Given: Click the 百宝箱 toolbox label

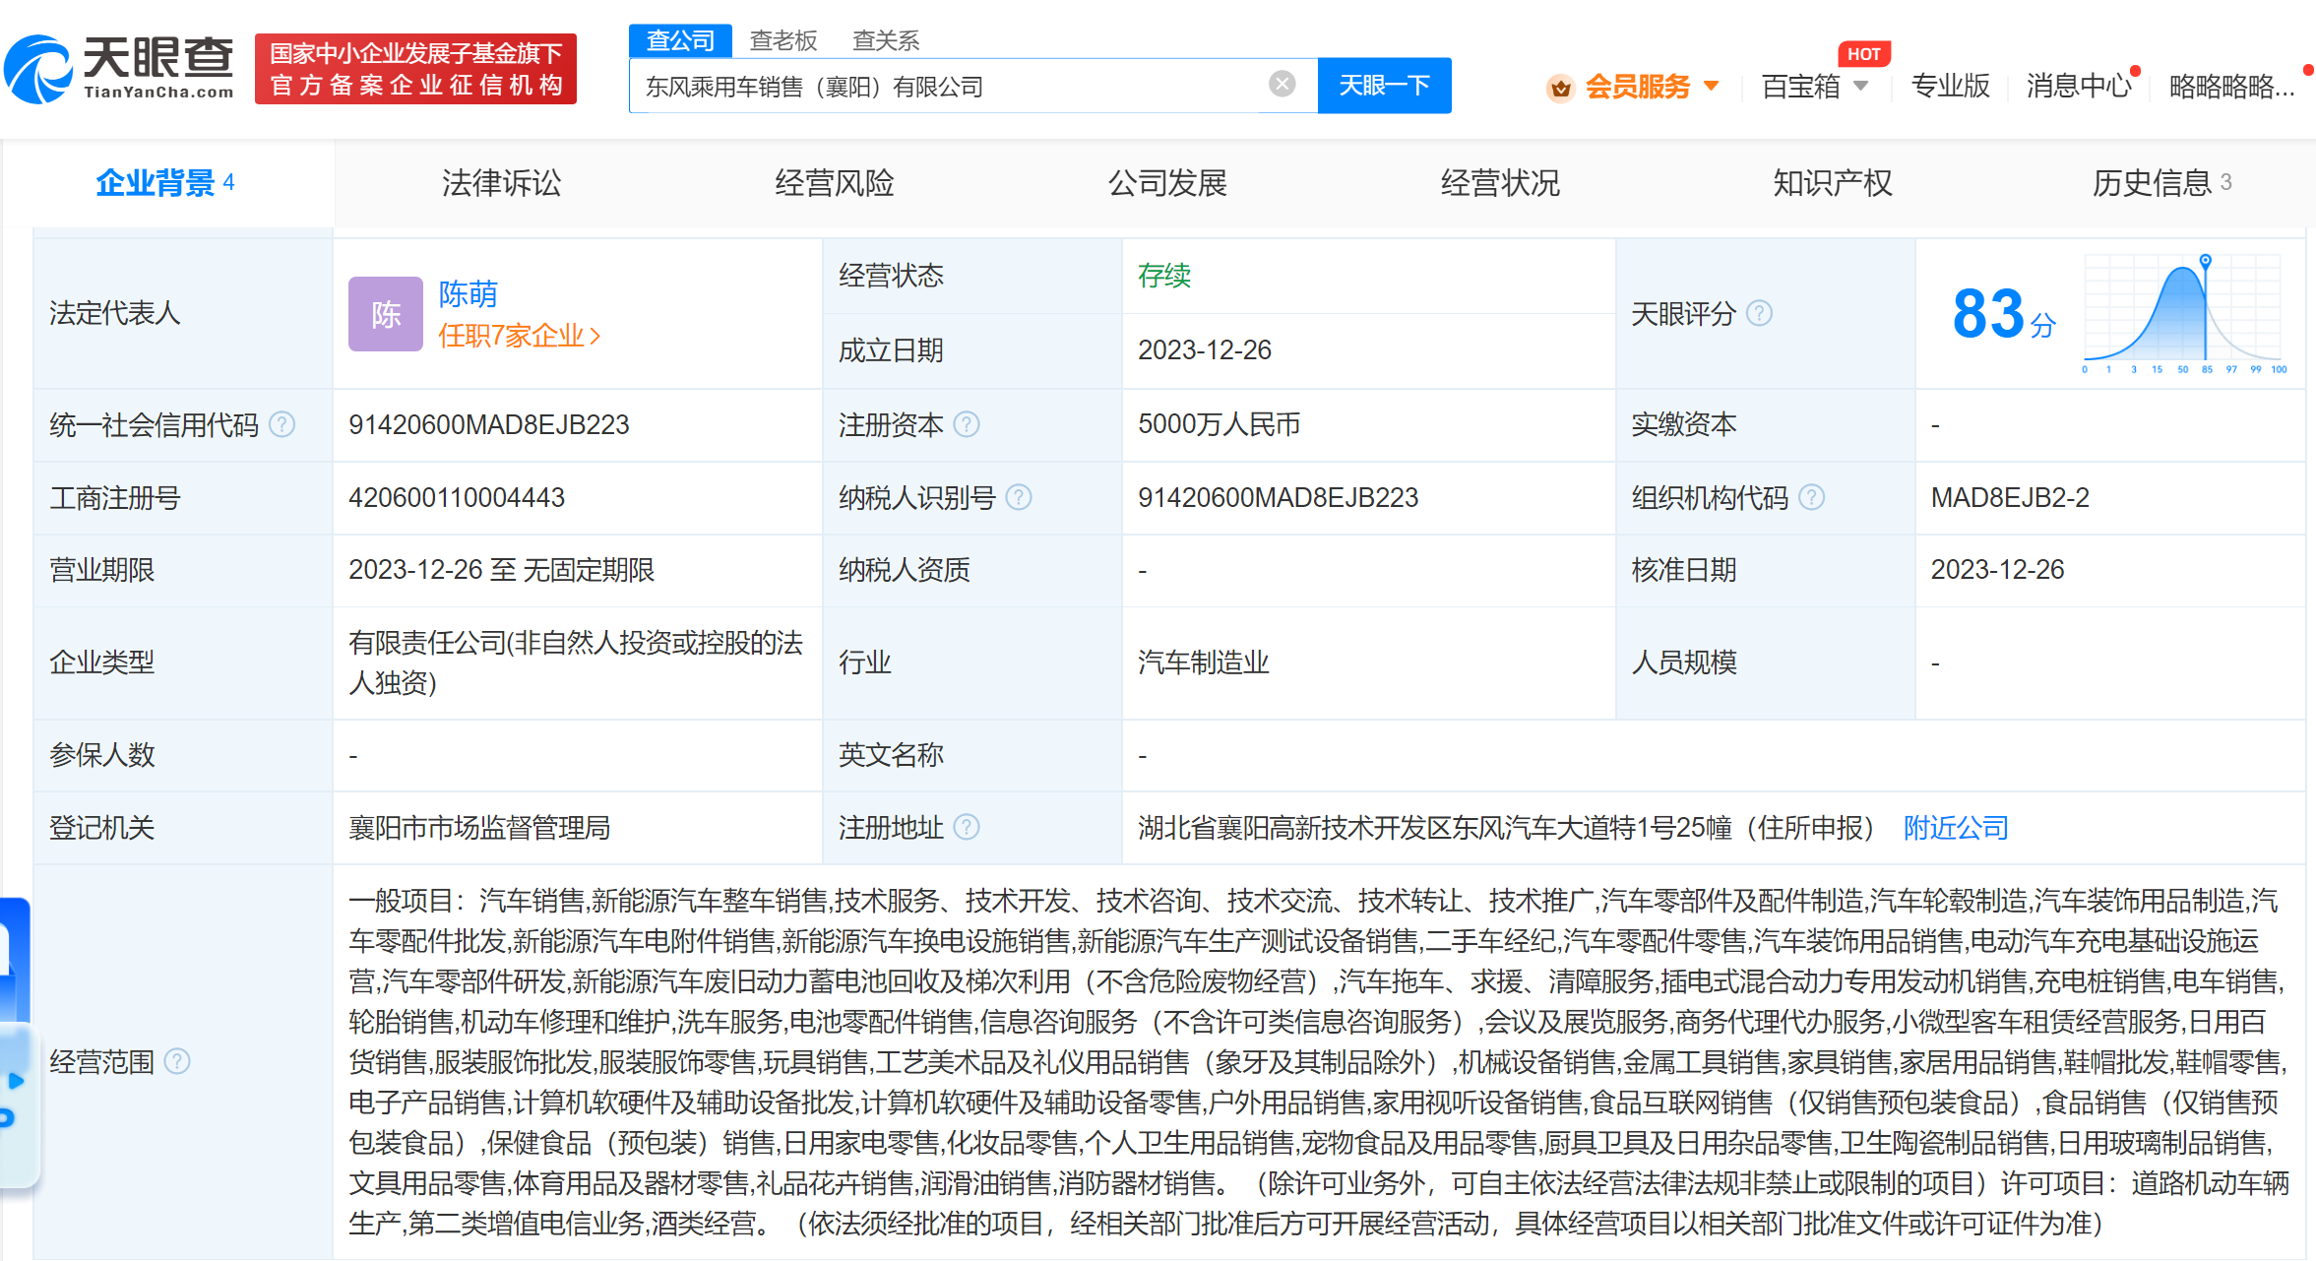Looking at the screenshot, I should coord(1800,87).
